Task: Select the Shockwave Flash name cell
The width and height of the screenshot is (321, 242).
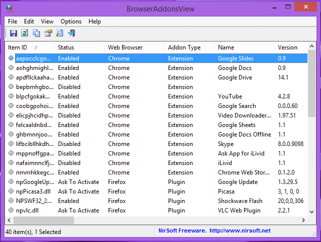Action: pos(240,201)
